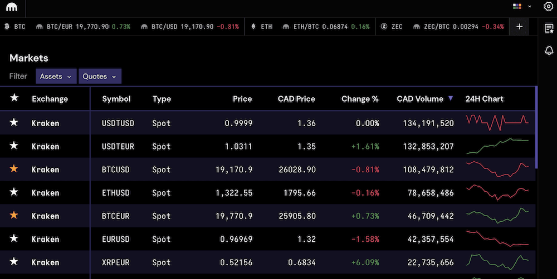Sort by the CAD Volume column header
This screenshot has width=557, height=279.
420,99
